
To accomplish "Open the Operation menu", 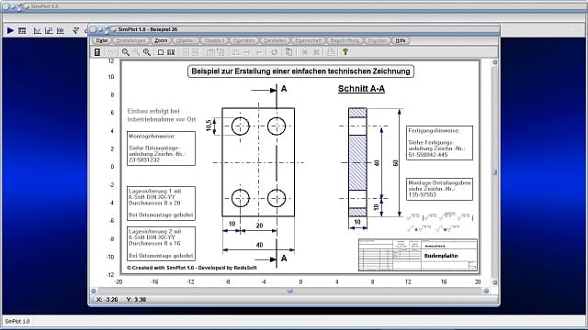I will [x=243, y=40].
